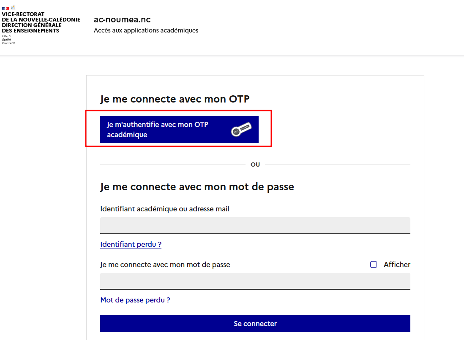This screenshot has width=464, height=340.
Task: Click the French tricolor Marianne logo
Action: click(5, 8)
